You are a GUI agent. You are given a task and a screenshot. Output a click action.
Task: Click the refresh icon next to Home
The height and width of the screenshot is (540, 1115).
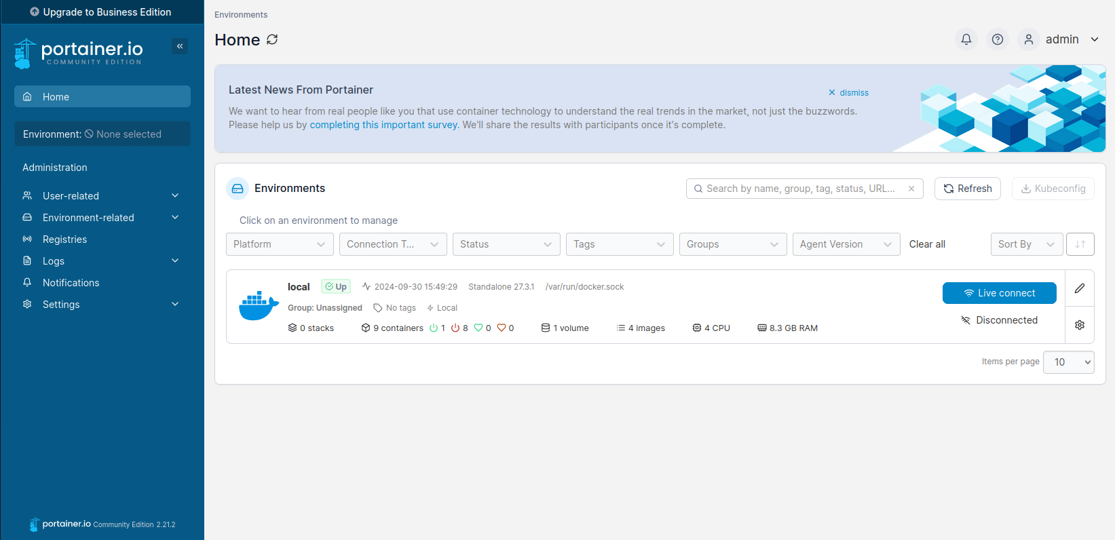(x=273, y=39)
